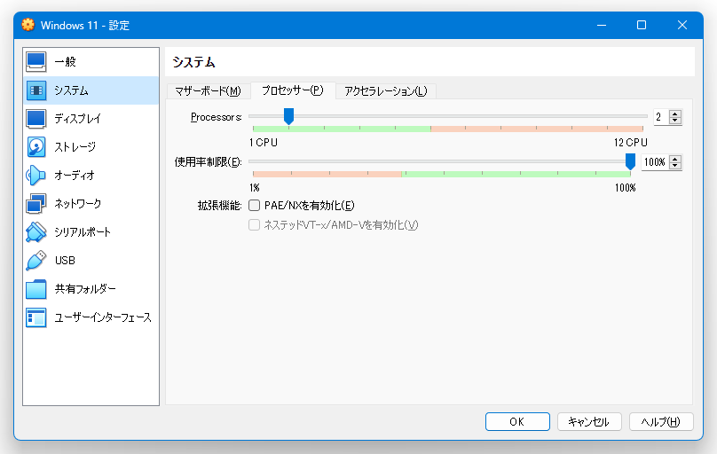Select シリアルポート label in the category list

click(83, 232)
